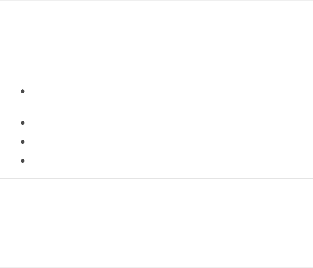Click the blank lower section below the middle divider

point(156,223)
